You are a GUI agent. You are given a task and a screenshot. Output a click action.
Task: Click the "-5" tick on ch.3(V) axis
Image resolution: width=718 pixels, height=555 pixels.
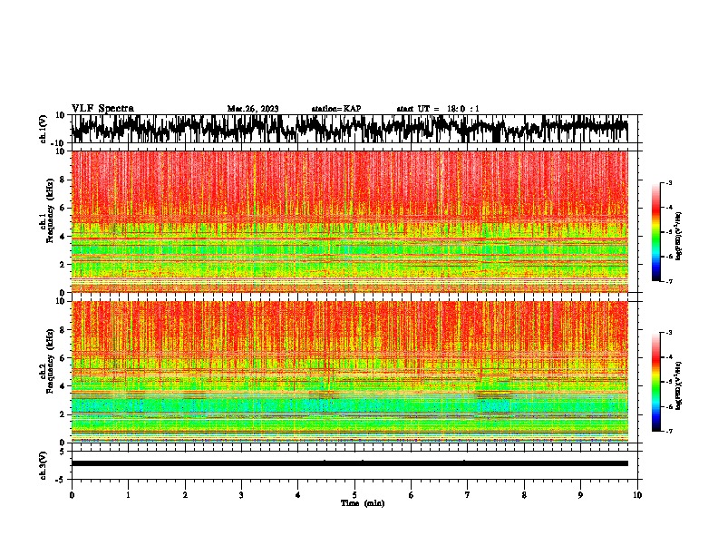click(x=61, y=480)
